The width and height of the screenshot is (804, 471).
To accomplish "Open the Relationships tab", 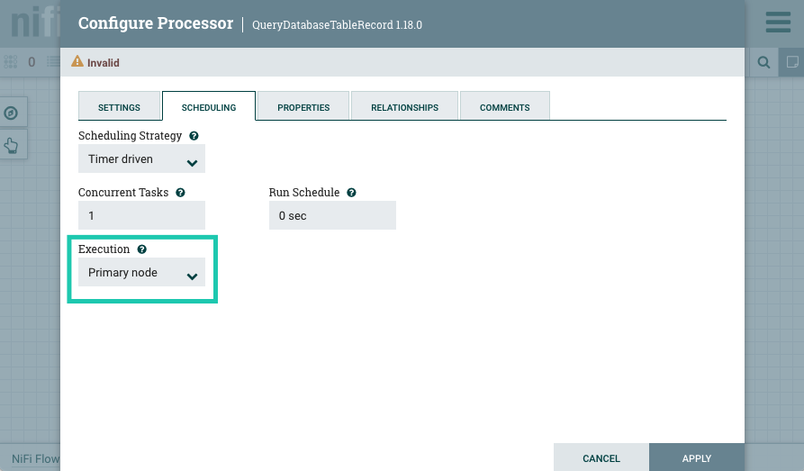I will (x=404, y=107).
